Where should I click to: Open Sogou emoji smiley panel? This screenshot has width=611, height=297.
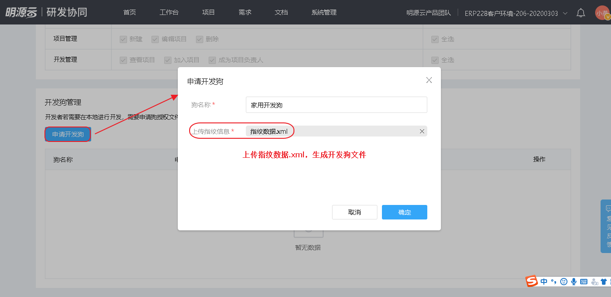tap(564, 282)
